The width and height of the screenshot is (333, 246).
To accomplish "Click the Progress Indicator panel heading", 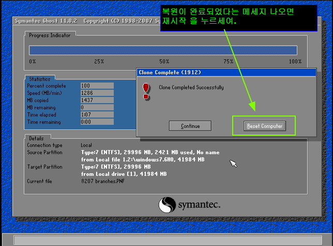I will (50, 35).
